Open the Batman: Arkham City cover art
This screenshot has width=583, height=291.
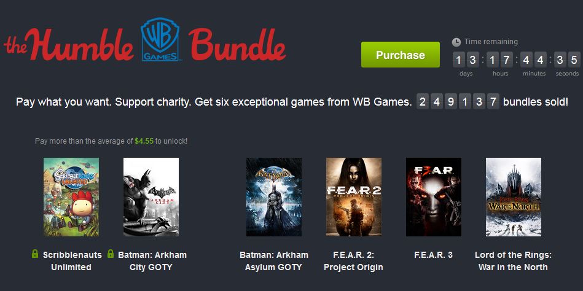(151, 197)
